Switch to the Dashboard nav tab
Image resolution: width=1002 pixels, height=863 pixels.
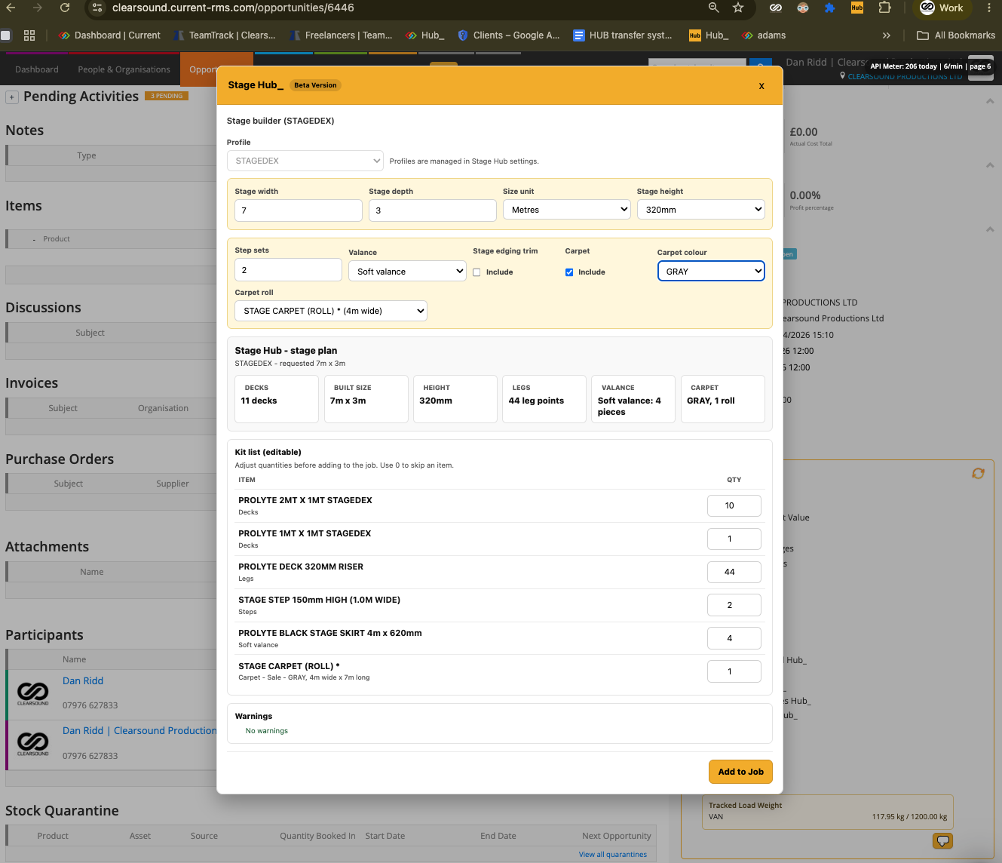[x=37, y=69]
